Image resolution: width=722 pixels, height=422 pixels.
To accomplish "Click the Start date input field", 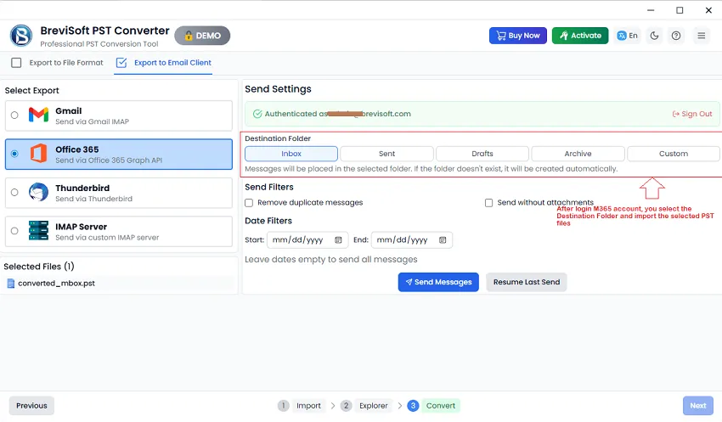I will coord(307,239).
